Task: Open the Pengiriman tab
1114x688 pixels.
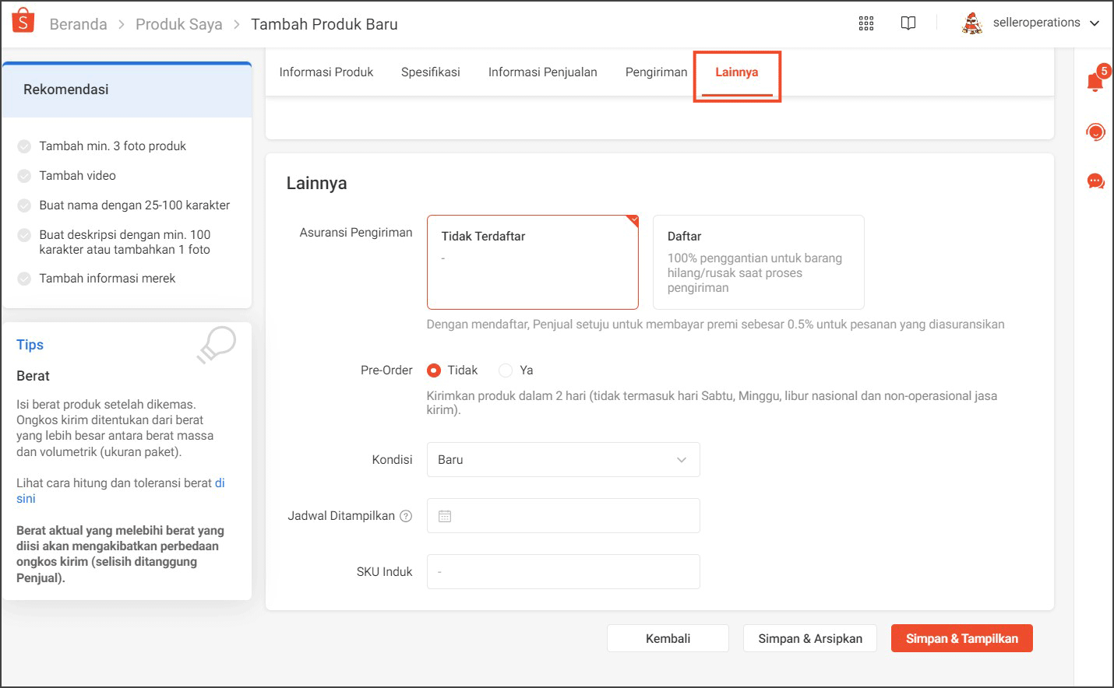Action: coord(657,72)
